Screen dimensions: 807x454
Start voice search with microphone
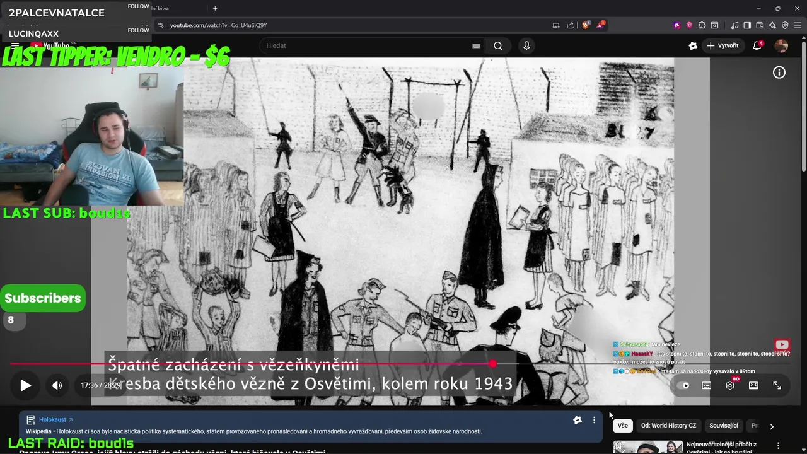[x=526, y=45]
